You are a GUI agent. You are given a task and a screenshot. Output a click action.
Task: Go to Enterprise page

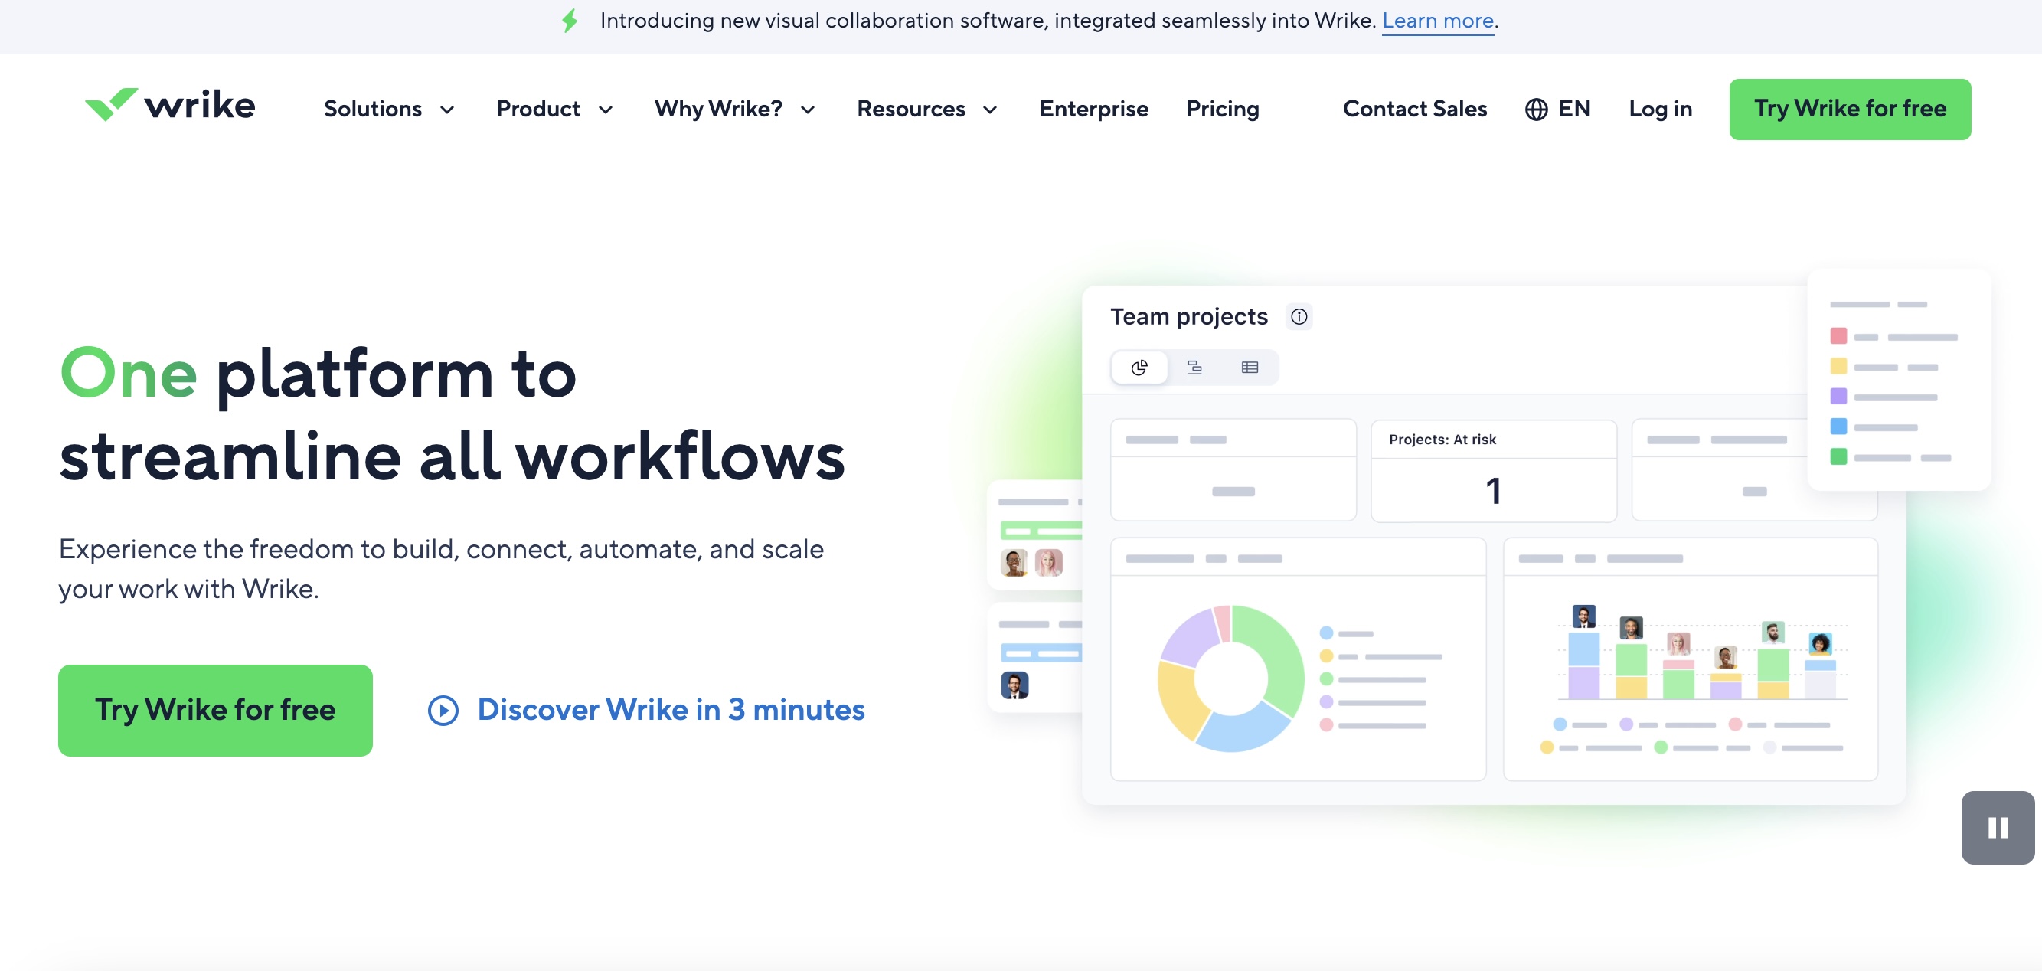coord(1093,109)
